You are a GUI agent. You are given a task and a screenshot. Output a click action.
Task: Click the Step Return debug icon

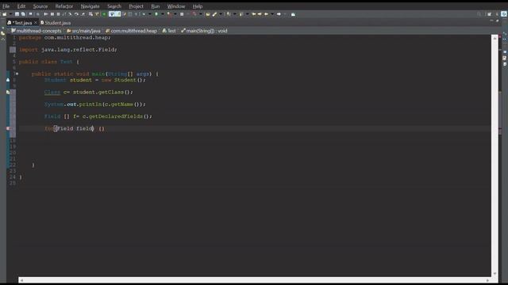point(83,14)
